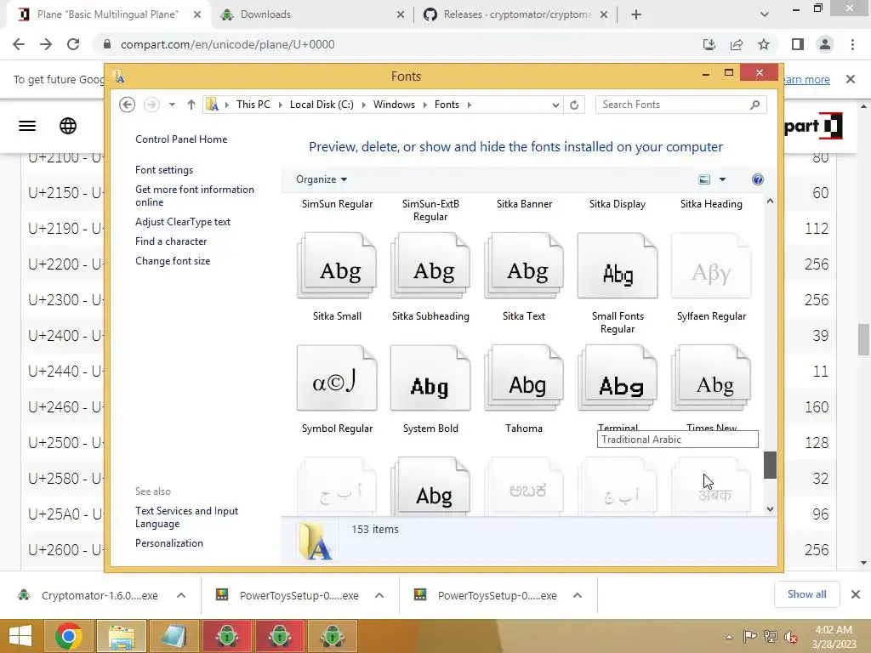The height and width of the screenshot is (653, 871).
Task: Expand arrow after Fonts breadcrumb
Action: (470, 105)
